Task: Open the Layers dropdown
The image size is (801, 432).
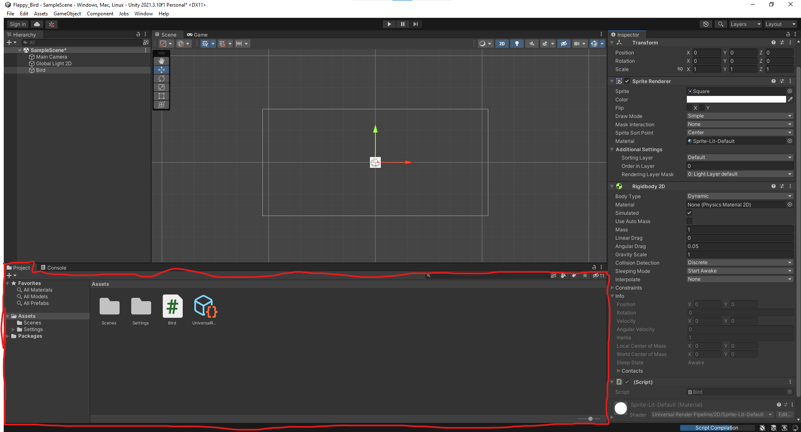Action: pyautogui.click(x=745, y=24)
